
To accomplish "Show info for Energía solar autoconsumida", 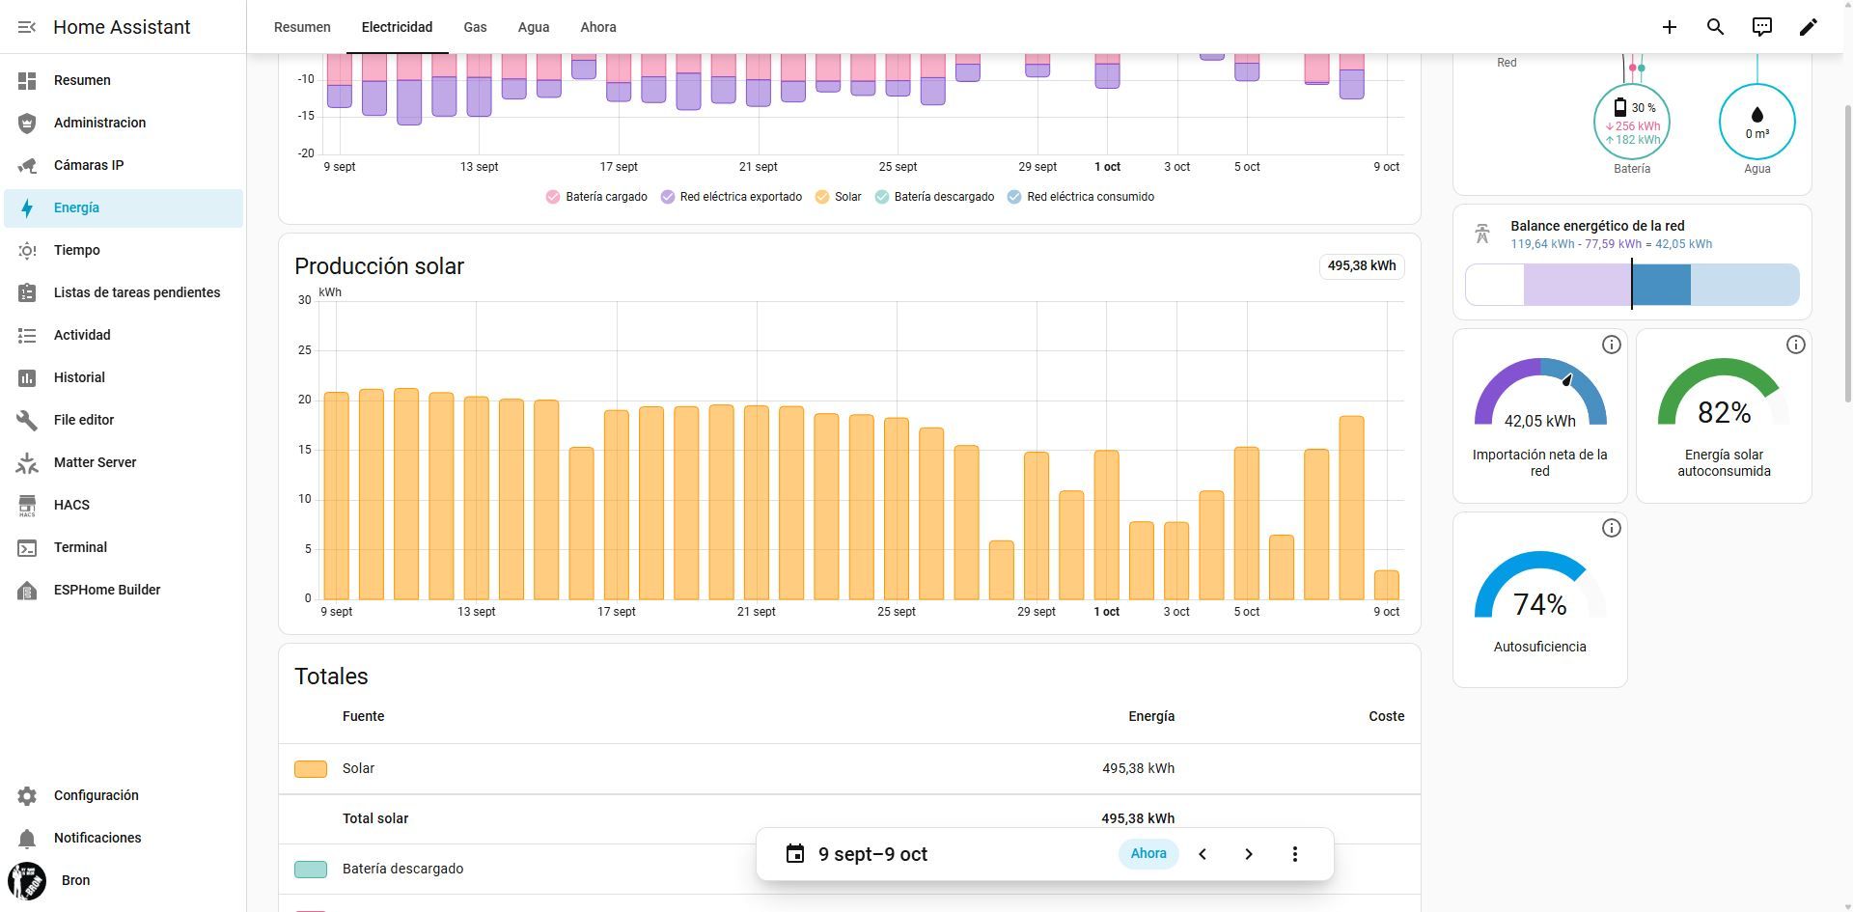I will pyautogui.click(x=1795, y=345).
